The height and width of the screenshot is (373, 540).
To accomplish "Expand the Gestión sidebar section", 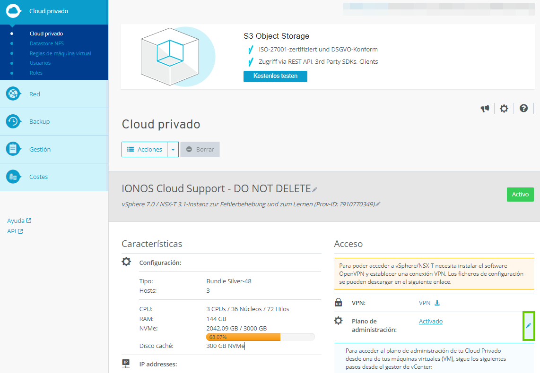I will coord(54,149).
